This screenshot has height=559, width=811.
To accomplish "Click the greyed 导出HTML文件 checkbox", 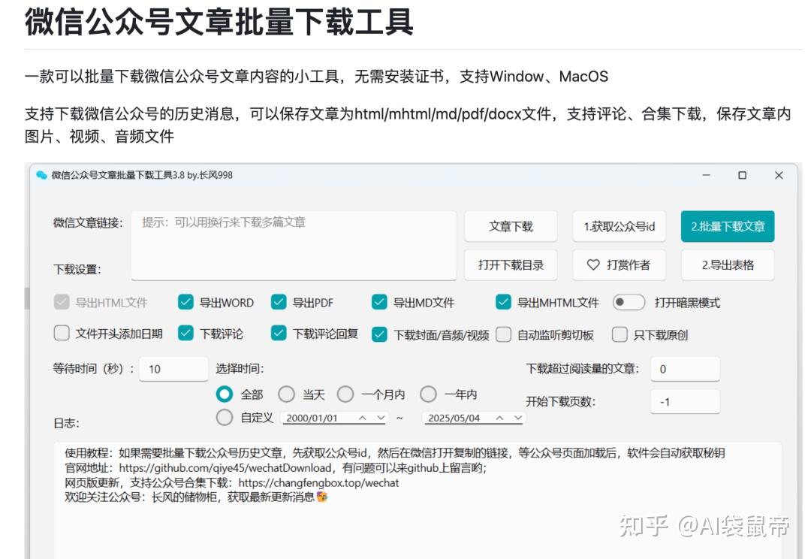I will click(x=62, y=302).
